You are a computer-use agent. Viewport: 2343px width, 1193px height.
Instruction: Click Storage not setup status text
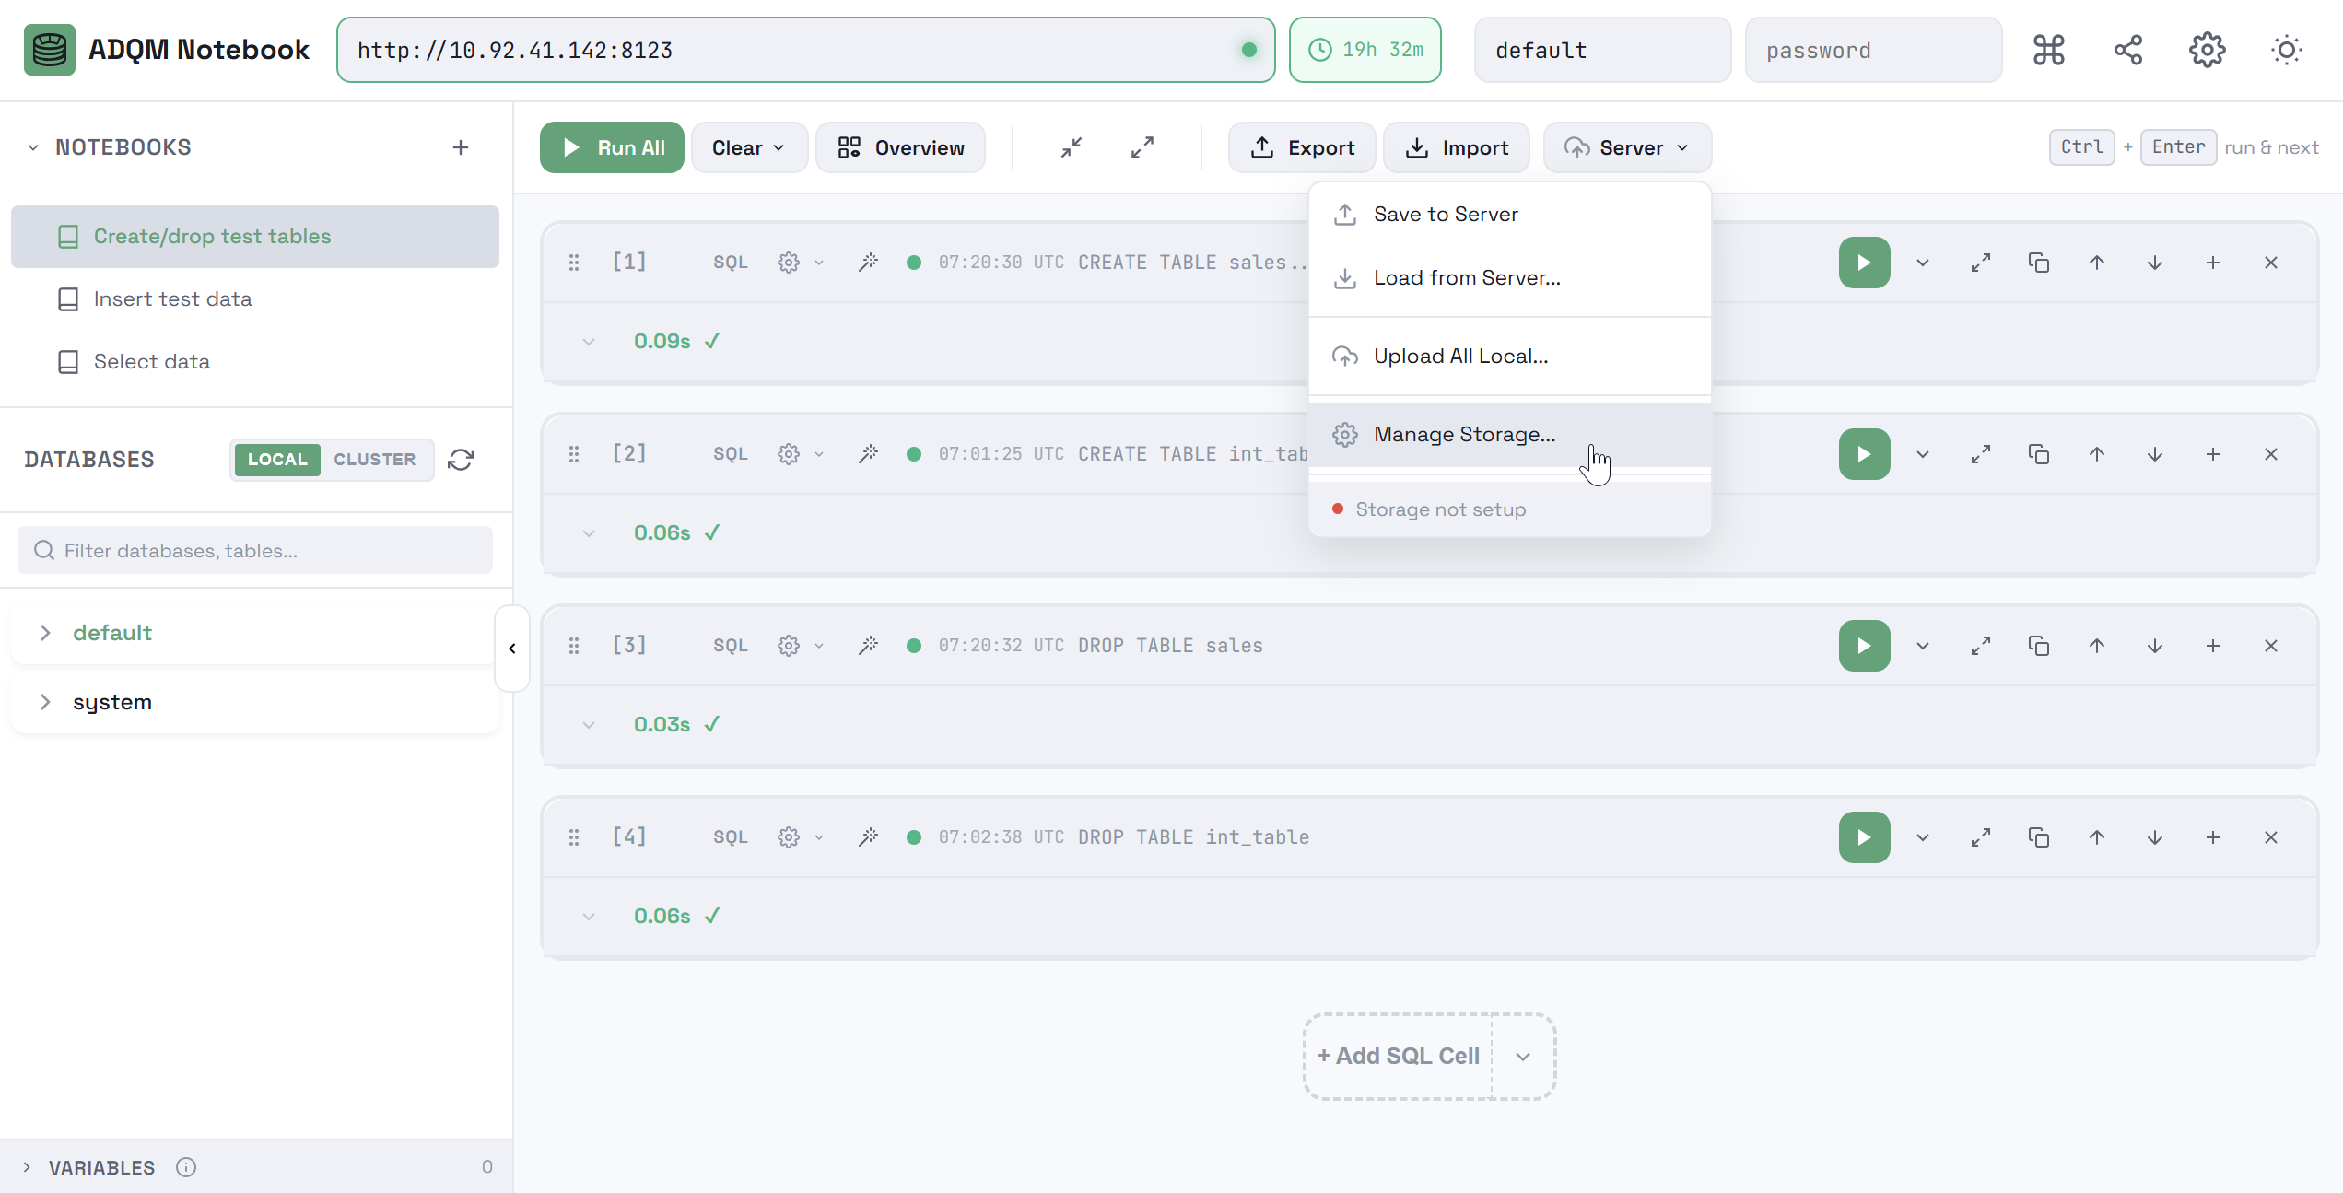click(x=1440, y=509)
